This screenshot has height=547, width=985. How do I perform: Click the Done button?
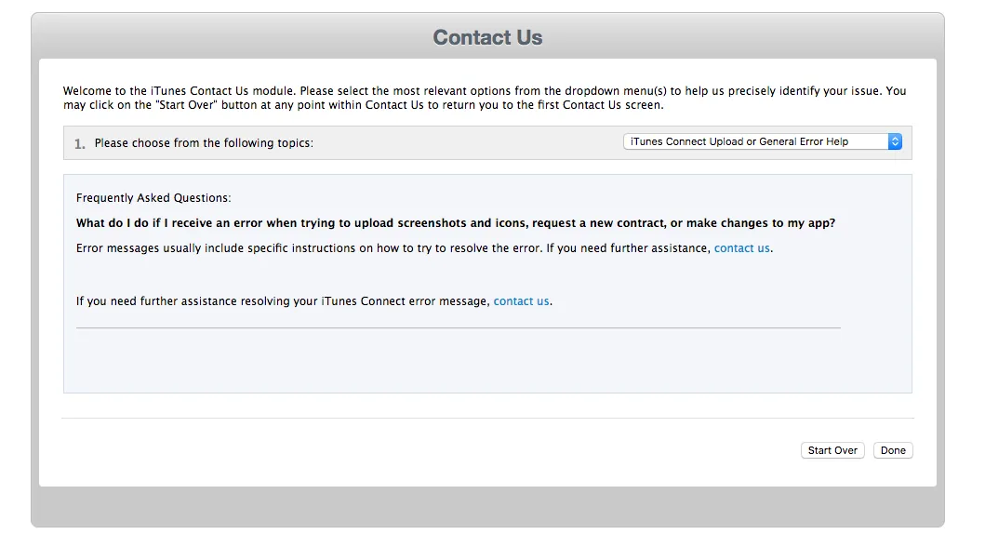[x=893, y=450]
